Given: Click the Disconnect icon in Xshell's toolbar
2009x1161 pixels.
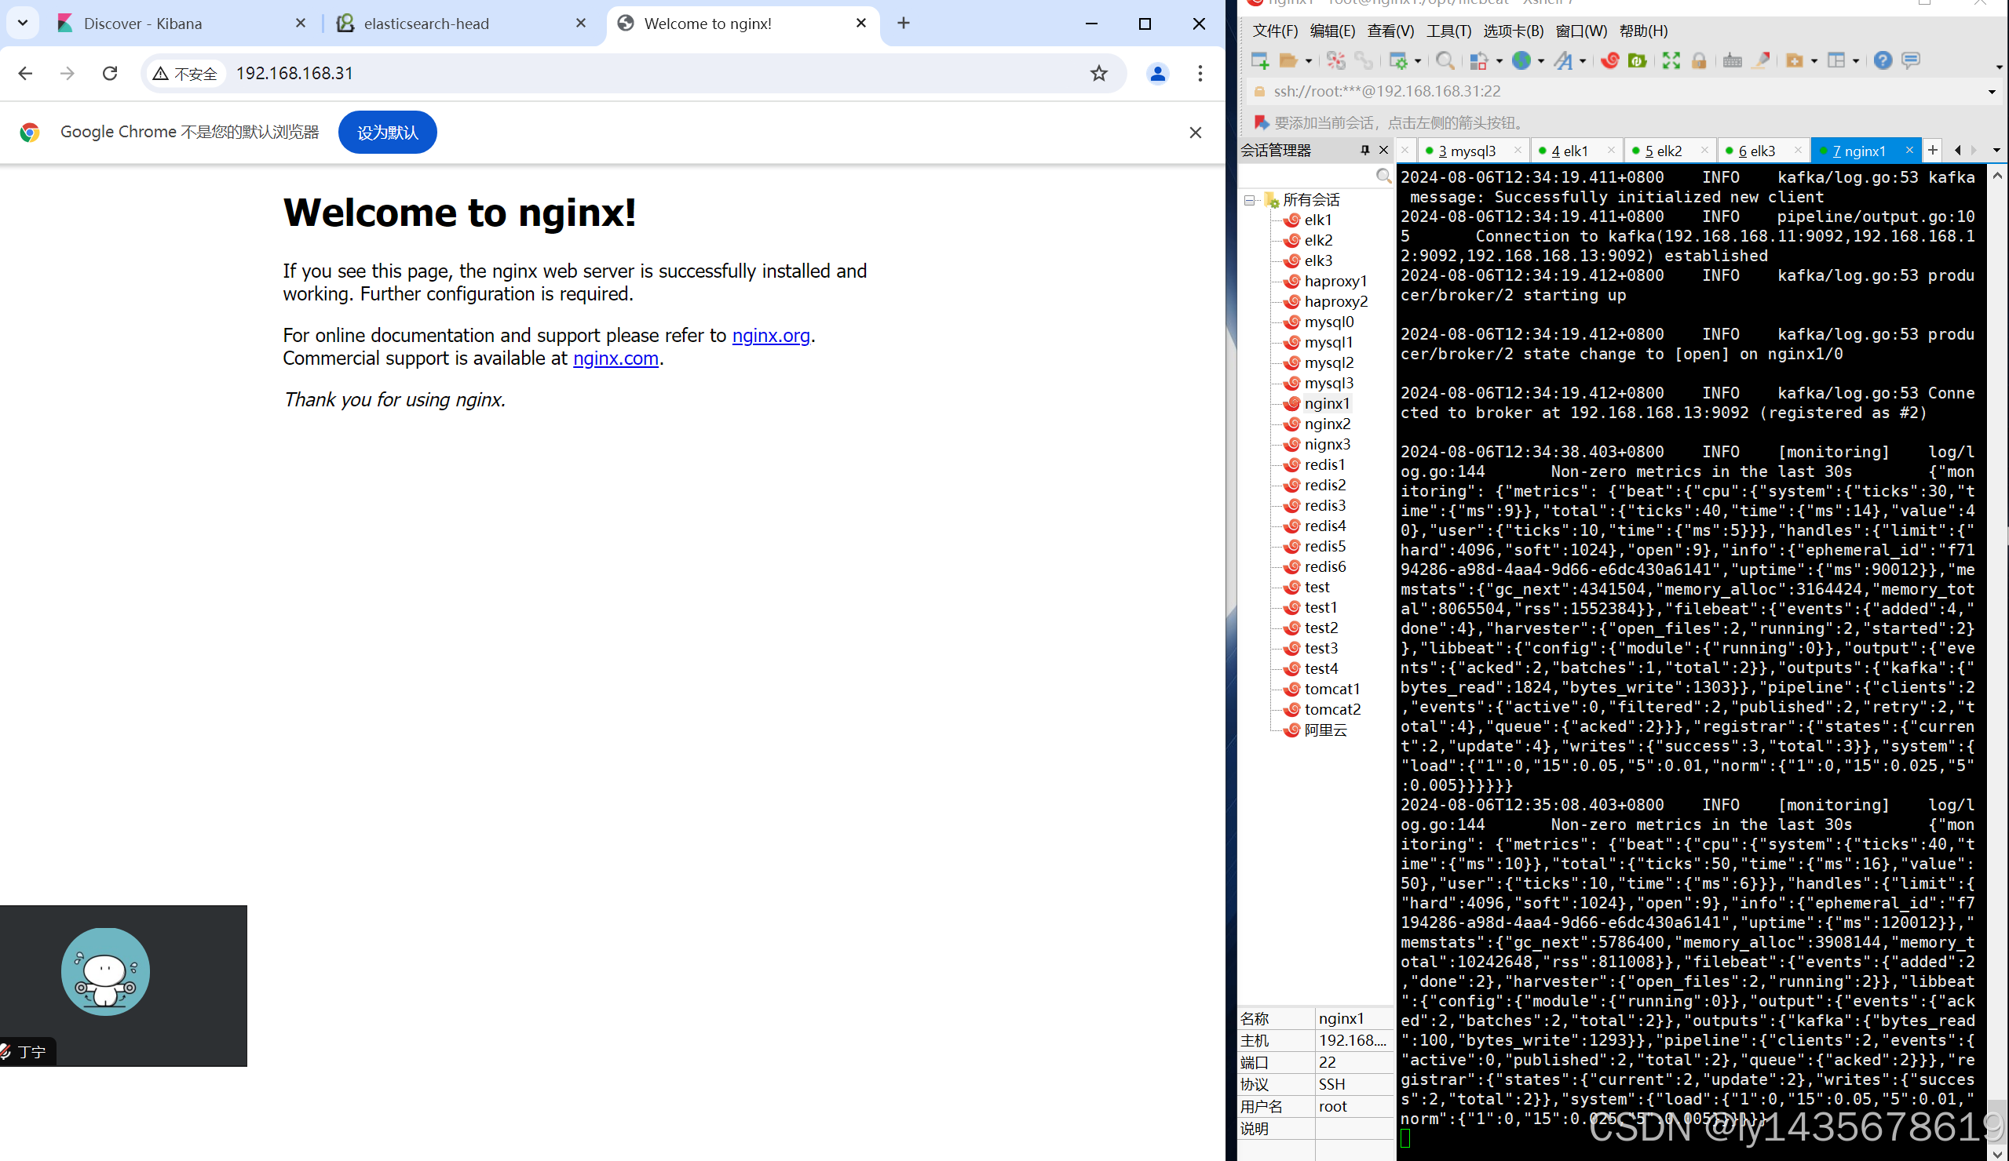Looking at the screenshot, I should [x=1336, y=60].
